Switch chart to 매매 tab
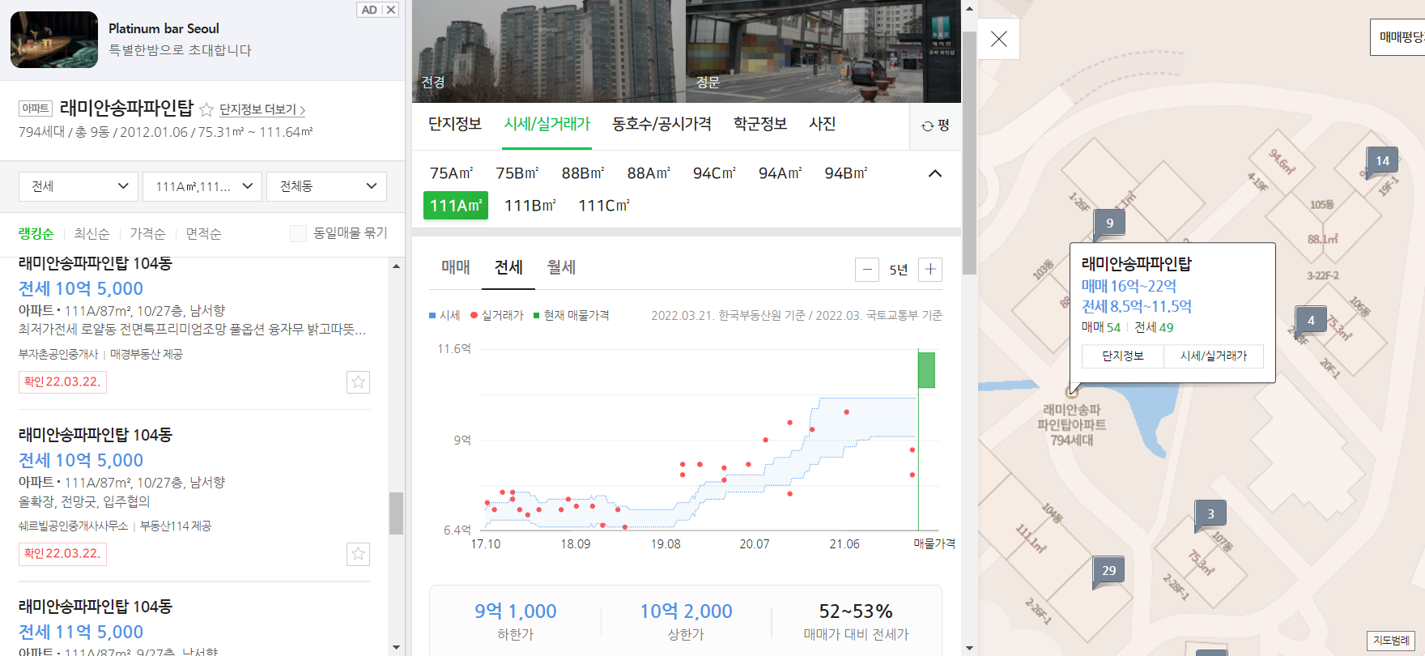Image resolution: width=1425 pixels, height=656 pixels. [x=456, y=267]
